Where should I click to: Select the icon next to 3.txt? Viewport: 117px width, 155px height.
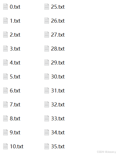(5, 49)
